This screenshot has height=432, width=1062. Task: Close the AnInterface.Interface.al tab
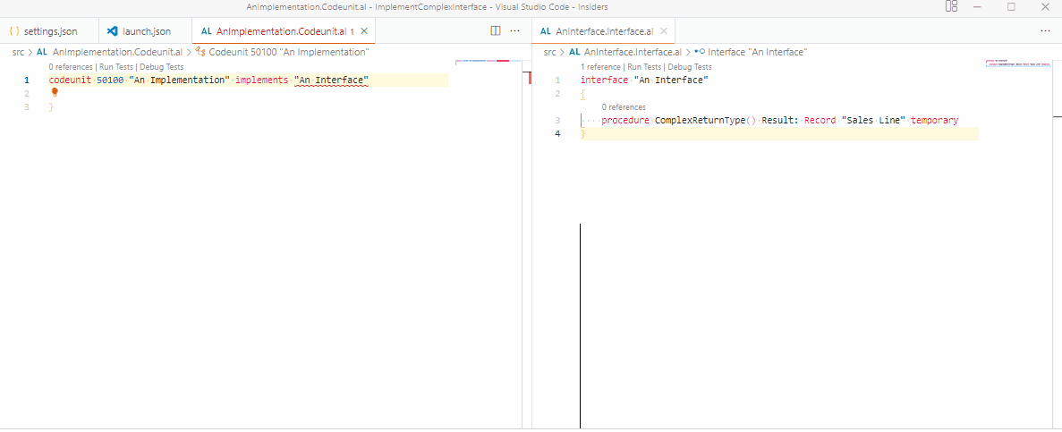[664, 31]
